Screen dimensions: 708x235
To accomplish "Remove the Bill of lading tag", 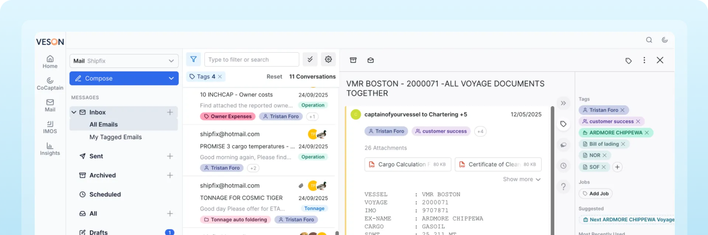I will (x=623, y=144).
